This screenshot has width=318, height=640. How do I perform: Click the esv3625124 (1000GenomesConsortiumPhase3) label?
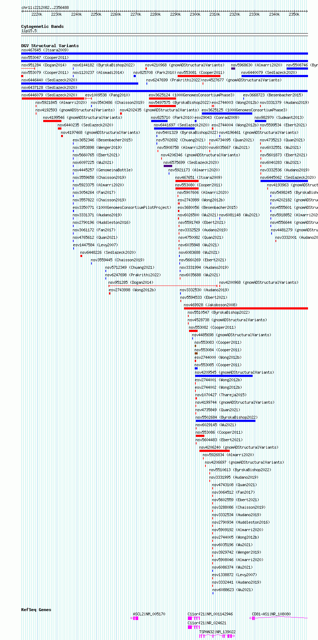(192, 95)
